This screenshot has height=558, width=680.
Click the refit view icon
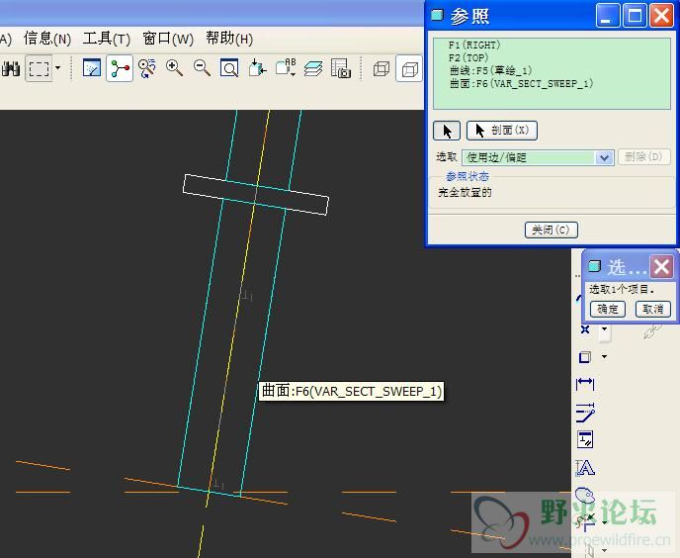pyautogui.click(x=229, y=68)
